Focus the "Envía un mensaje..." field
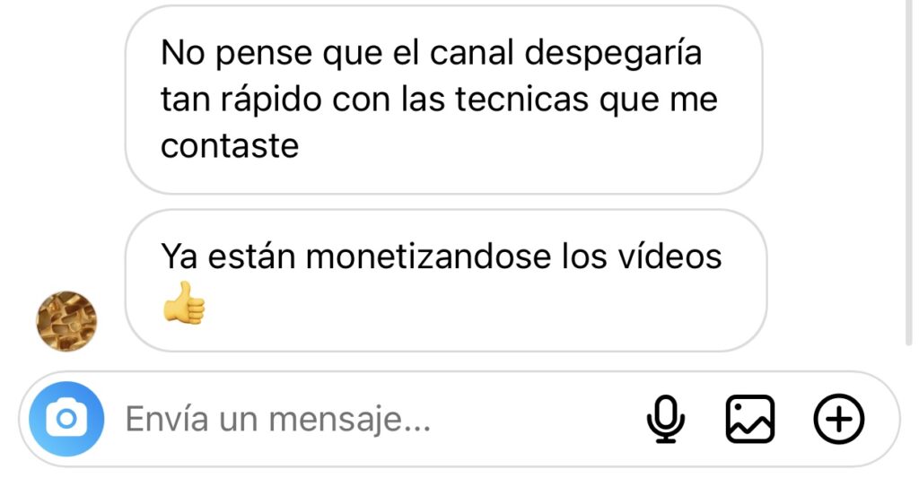Image resolution: width=919 pixels, height=504 pixels. point(375,419)
